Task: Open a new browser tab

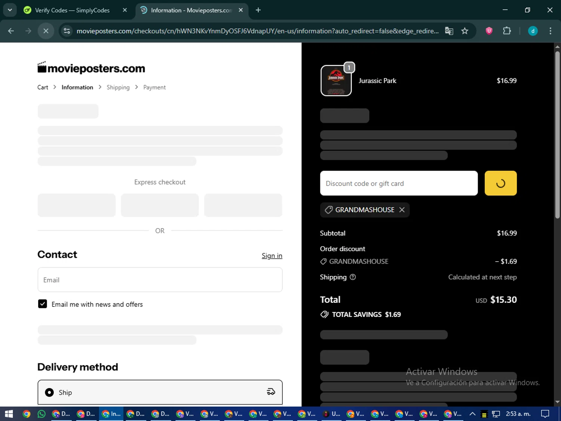Action: (x=258, y=10)
